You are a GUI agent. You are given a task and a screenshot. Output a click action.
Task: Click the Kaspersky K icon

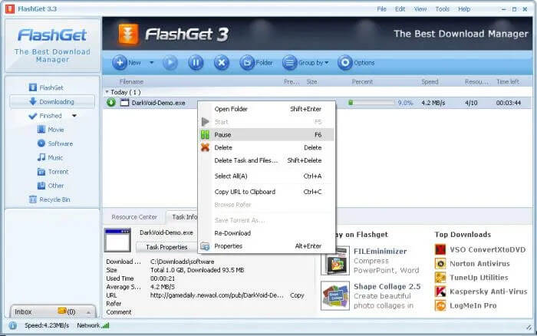440,292
